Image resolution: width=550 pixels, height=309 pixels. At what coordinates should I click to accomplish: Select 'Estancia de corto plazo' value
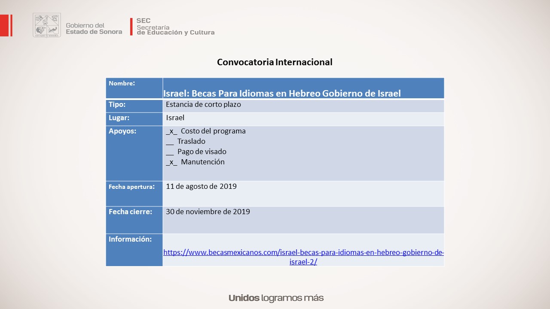point(203,104)
